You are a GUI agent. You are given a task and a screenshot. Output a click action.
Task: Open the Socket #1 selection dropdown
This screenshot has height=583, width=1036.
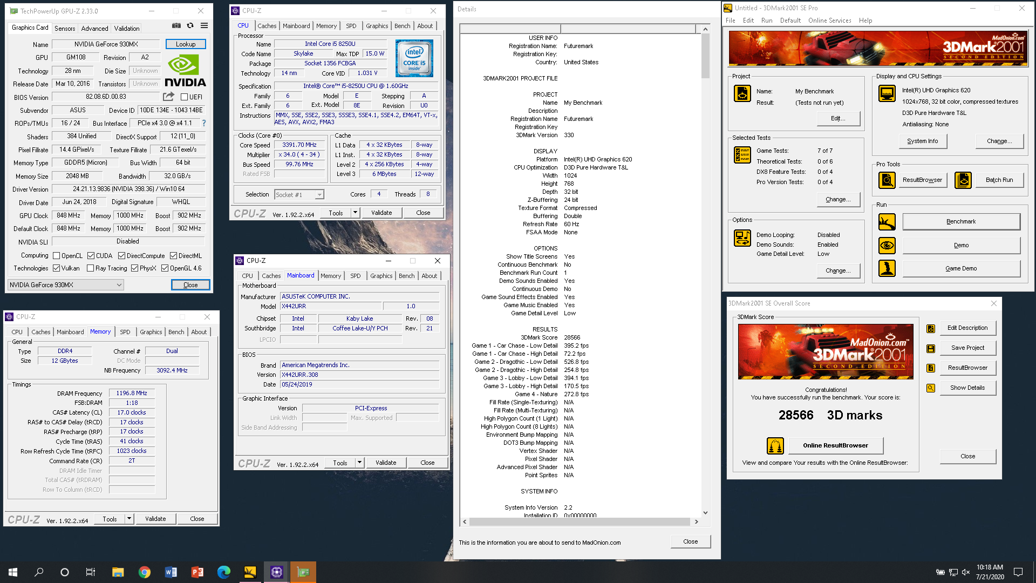(x=299, y=195)
